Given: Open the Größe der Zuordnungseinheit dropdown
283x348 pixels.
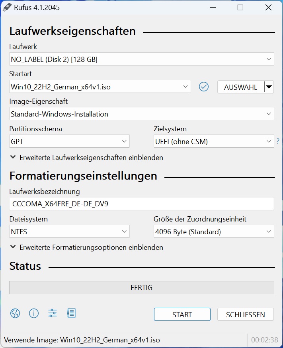Looking at the screenshot, I should click(x=214, y=231).
